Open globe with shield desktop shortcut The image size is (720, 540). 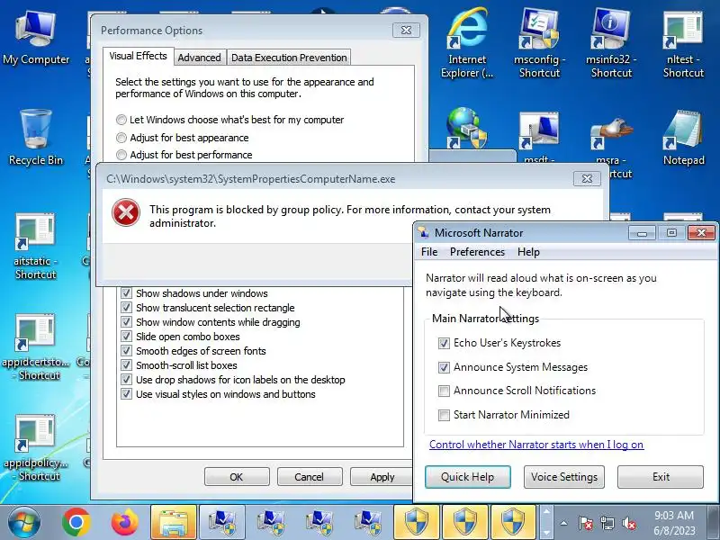point(467,128)
